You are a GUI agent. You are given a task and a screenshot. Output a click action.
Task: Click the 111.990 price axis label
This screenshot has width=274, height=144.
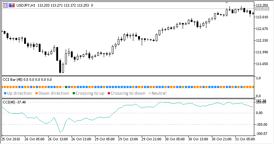262,52
